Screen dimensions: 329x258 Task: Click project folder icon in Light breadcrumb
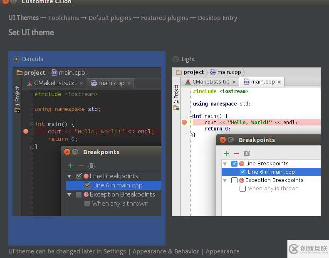[x=179, y=72]
